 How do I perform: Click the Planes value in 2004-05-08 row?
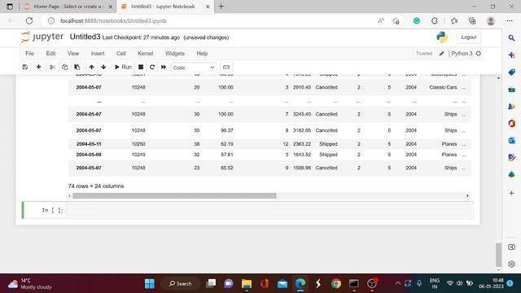coord(449,155)
